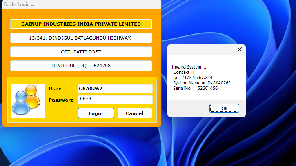
Task: Click the OTTUPATTI POST text box
Action: 81,52
